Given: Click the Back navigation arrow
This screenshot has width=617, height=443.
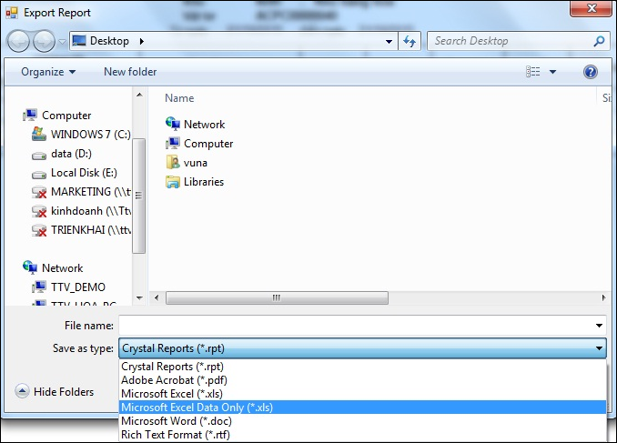Looking at the screenshot, I should click(x=18, y=41).
